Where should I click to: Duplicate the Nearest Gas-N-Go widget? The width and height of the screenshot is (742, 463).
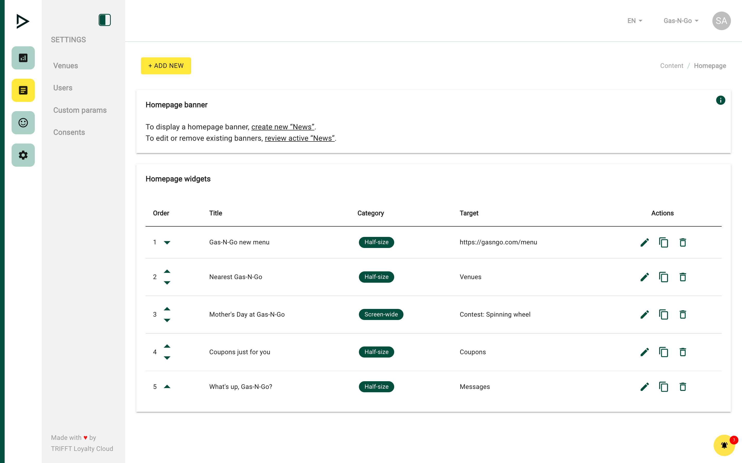click(663, 277)
